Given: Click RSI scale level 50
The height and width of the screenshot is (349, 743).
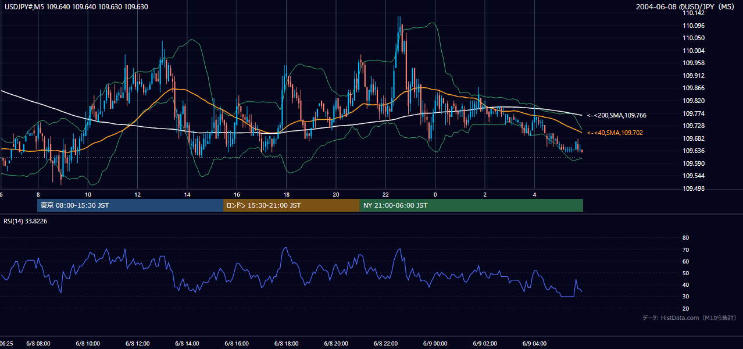Looking at the screenshot, I should point(685,273).
